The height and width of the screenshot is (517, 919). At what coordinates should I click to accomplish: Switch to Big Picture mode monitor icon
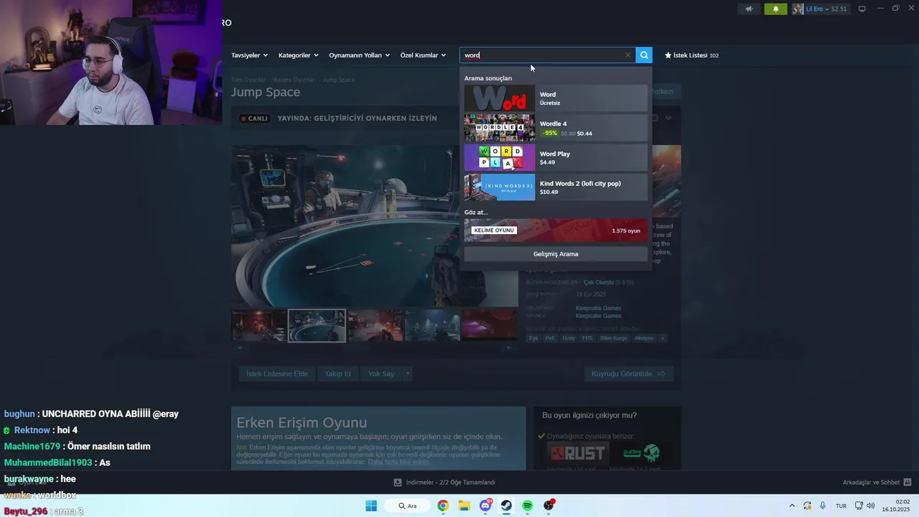click(x=862, y=9)
